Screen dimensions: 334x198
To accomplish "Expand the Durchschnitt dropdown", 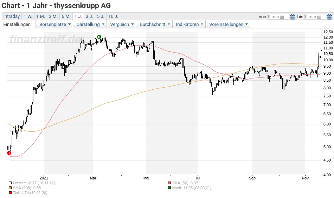I will (x=155, y=25).
